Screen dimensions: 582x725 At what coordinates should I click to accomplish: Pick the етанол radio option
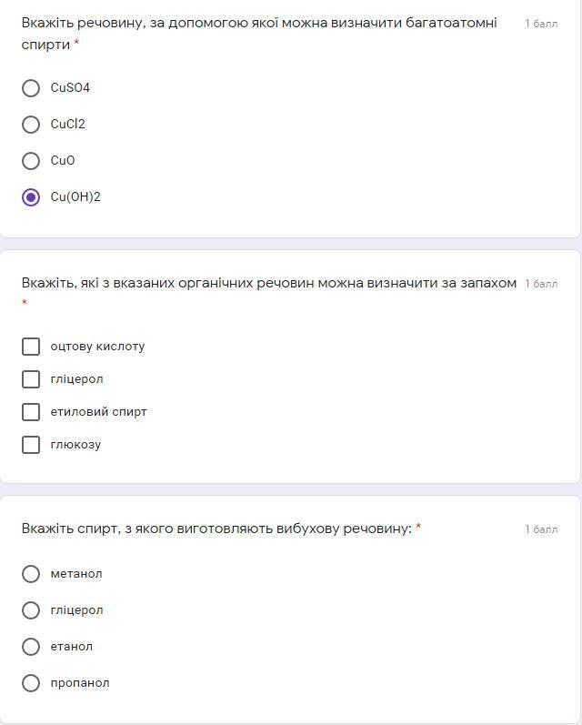click(x=31, y=647)
